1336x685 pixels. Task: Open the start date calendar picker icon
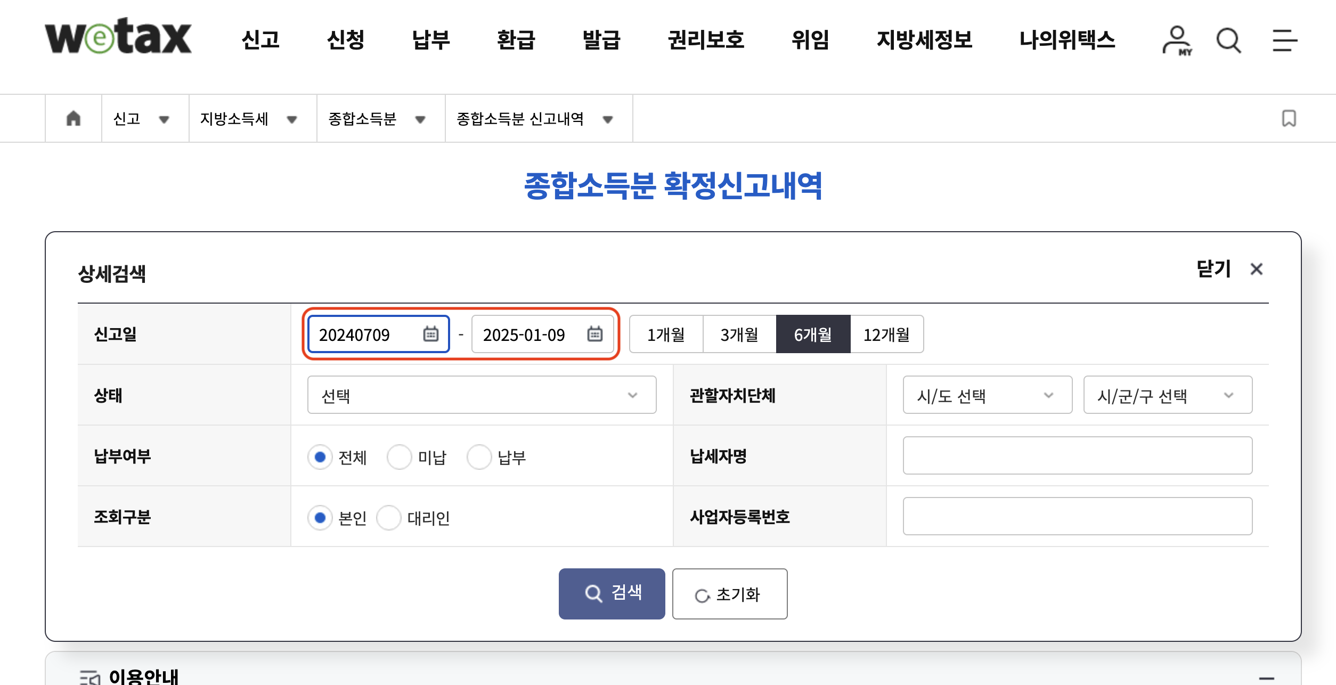(x=430, y=334)
